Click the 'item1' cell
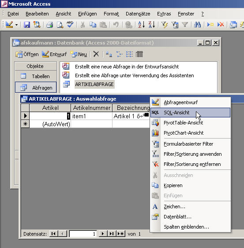This screenshot has width=244, height=248. [92, 116]
